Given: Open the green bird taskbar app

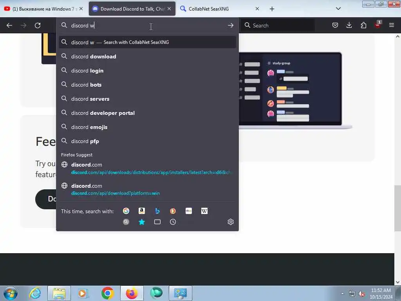Looking at the screenshot, I should 156,293.
